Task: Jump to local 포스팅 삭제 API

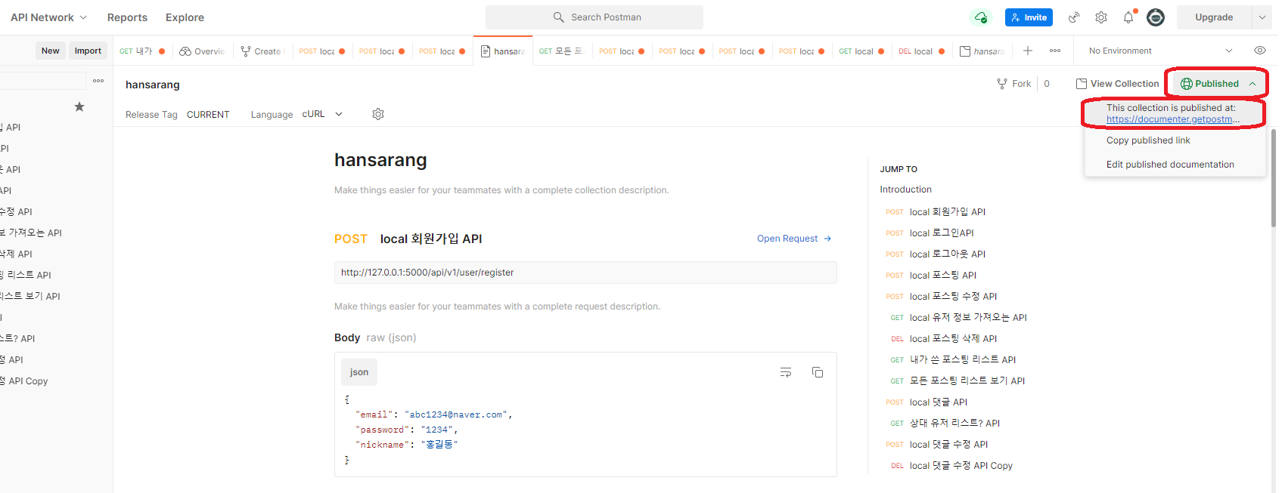Action: coord(953,339)
